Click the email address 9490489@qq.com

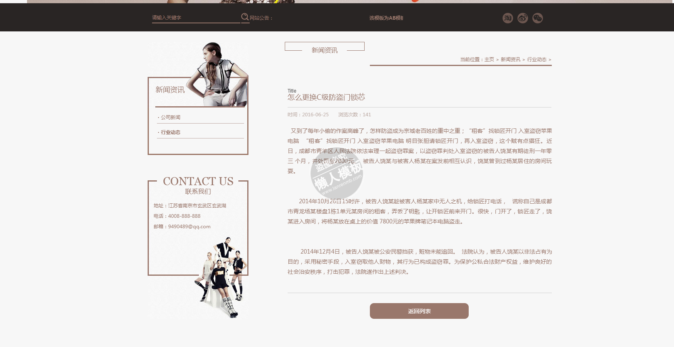(x=189, y=227)
